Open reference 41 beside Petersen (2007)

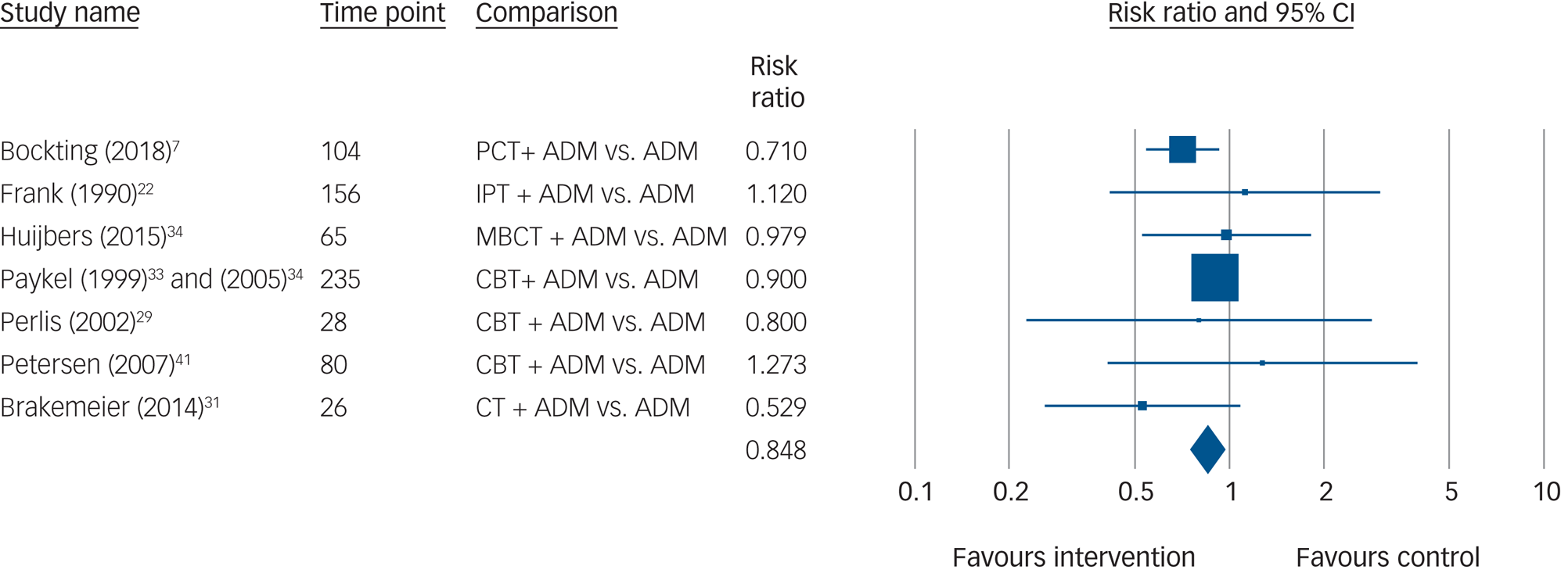(182, 359)
